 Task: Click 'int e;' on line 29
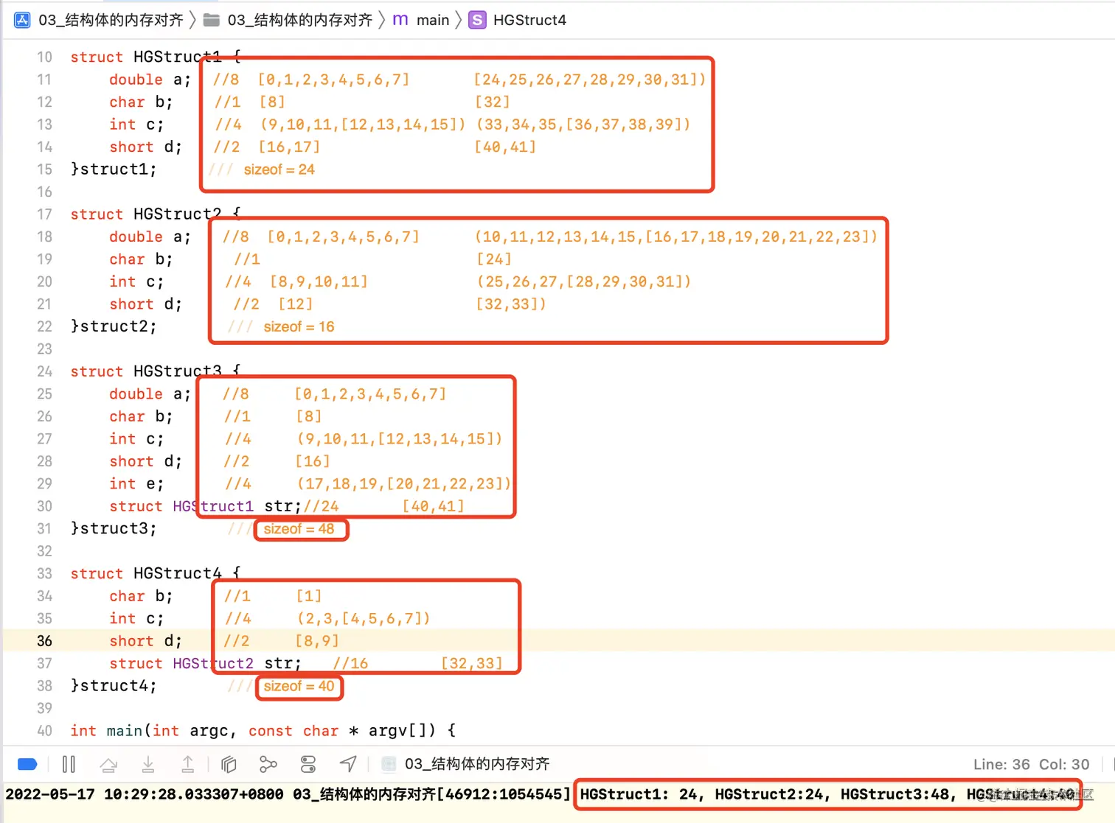click(136, 483)
